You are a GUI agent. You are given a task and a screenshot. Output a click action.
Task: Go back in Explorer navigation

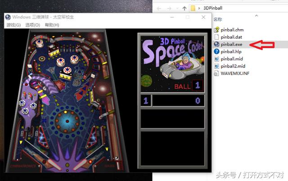click(x=159, y=9)
